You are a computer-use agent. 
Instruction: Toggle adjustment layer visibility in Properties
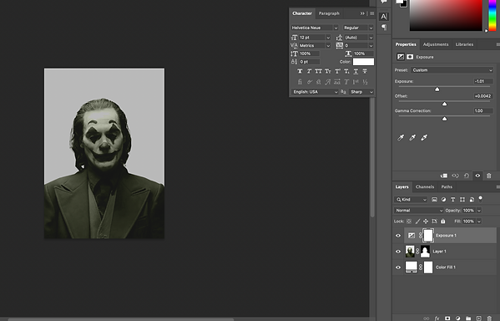point(477,176)
